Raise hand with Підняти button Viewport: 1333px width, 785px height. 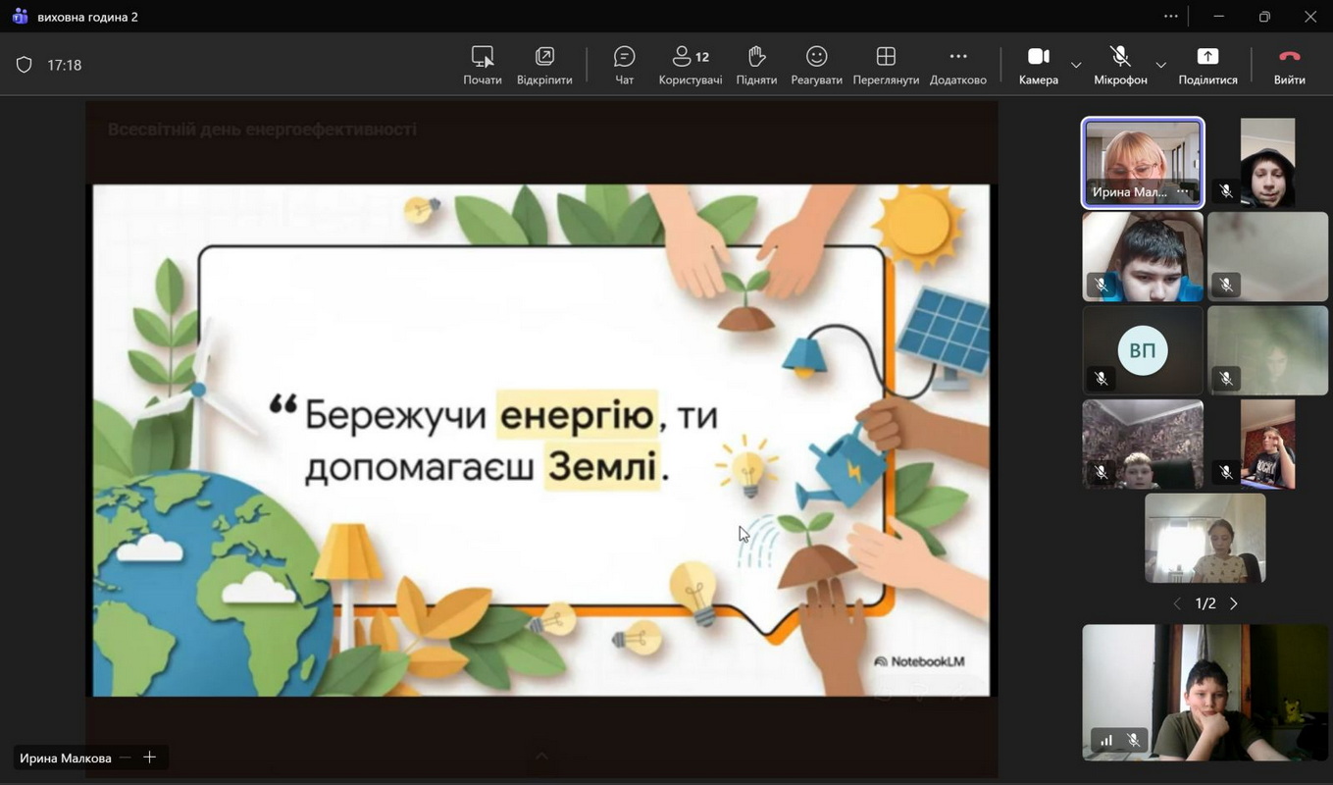tap(756, 65)
